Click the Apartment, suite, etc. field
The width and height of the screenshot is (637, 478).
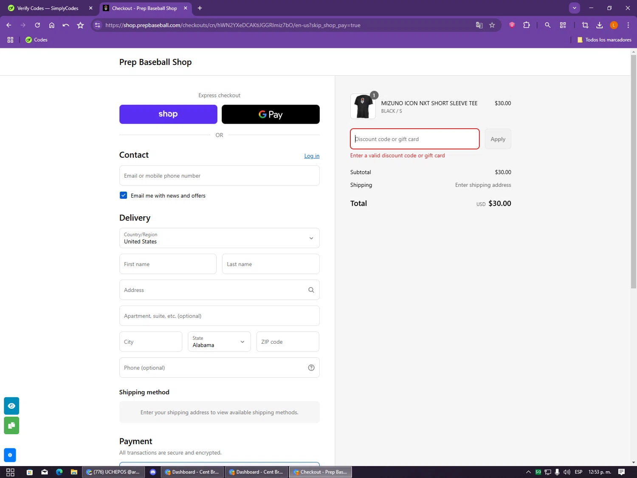pos(219,316)
